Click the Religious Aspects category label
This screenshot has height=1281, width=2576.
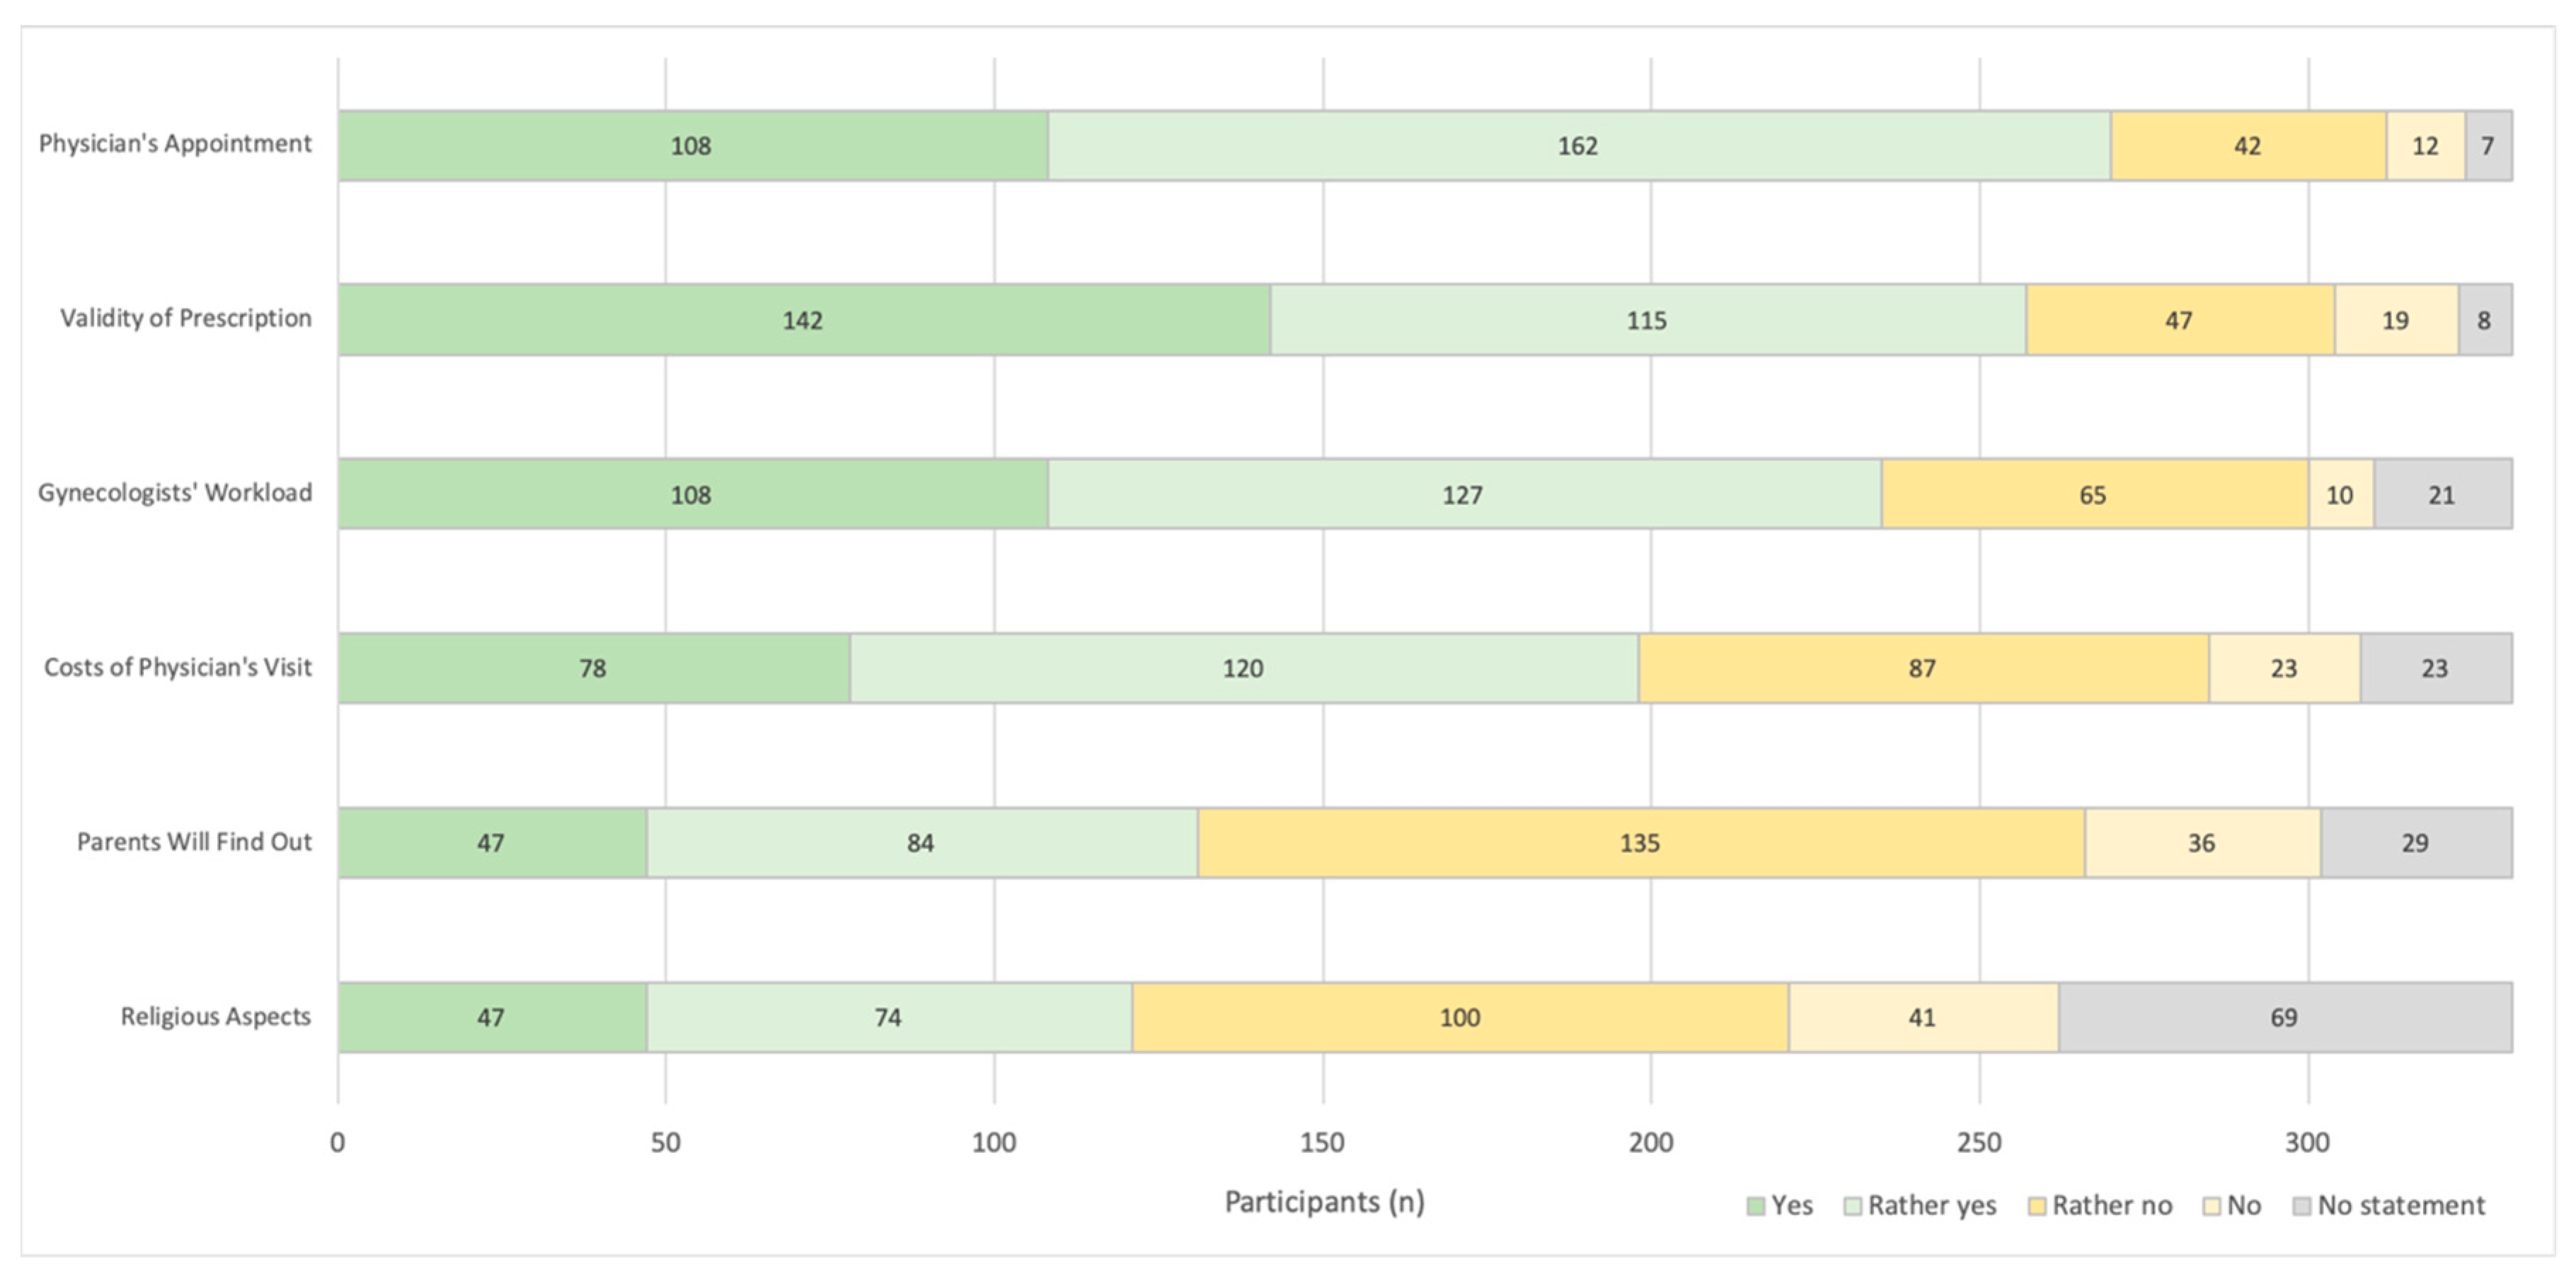(216, 1017)
